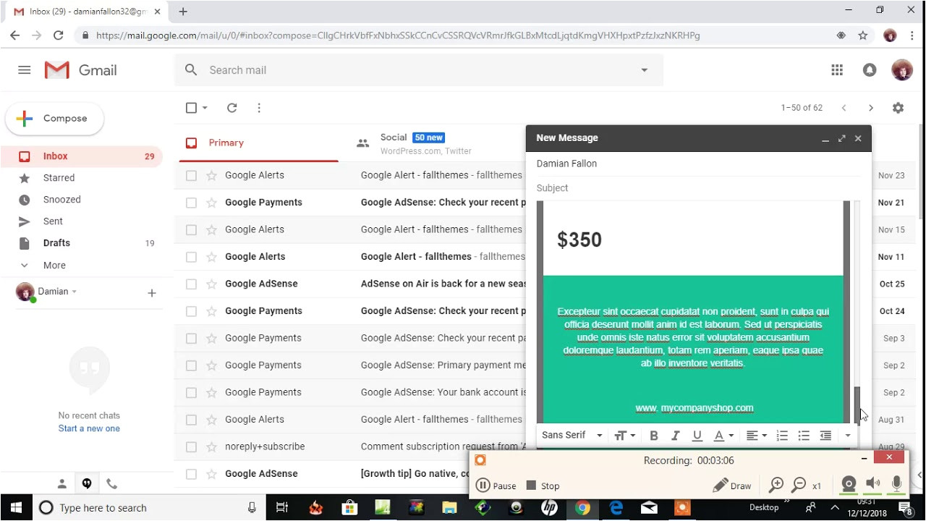Select the indent icon in the compose toolbar
Screen dimensions: 926x521
(825, 435)
